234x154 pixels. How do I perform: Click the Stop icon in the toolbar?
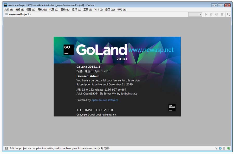point(222,14)
